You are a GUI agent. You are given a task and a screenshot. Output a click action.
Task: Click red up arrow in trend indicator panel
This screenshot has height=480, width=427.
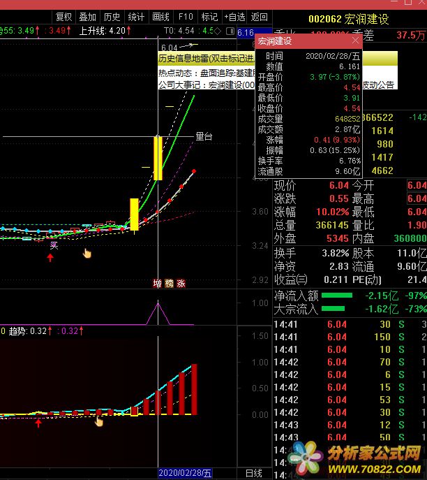pyautogui.click(x=38, y=423)
